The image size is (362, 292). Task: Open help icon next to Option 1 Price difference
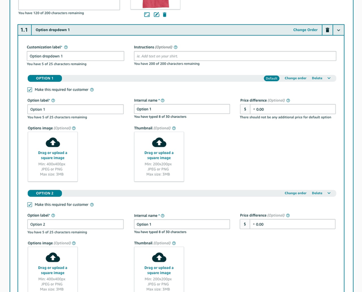pyautogui.click(x=288, y=100)
